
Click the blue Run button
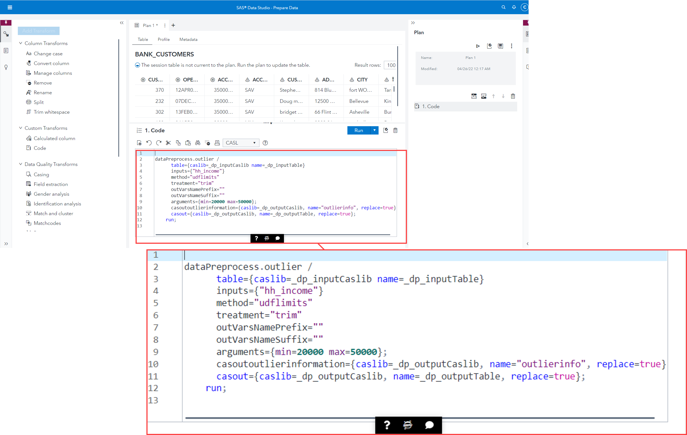point(359,130)
